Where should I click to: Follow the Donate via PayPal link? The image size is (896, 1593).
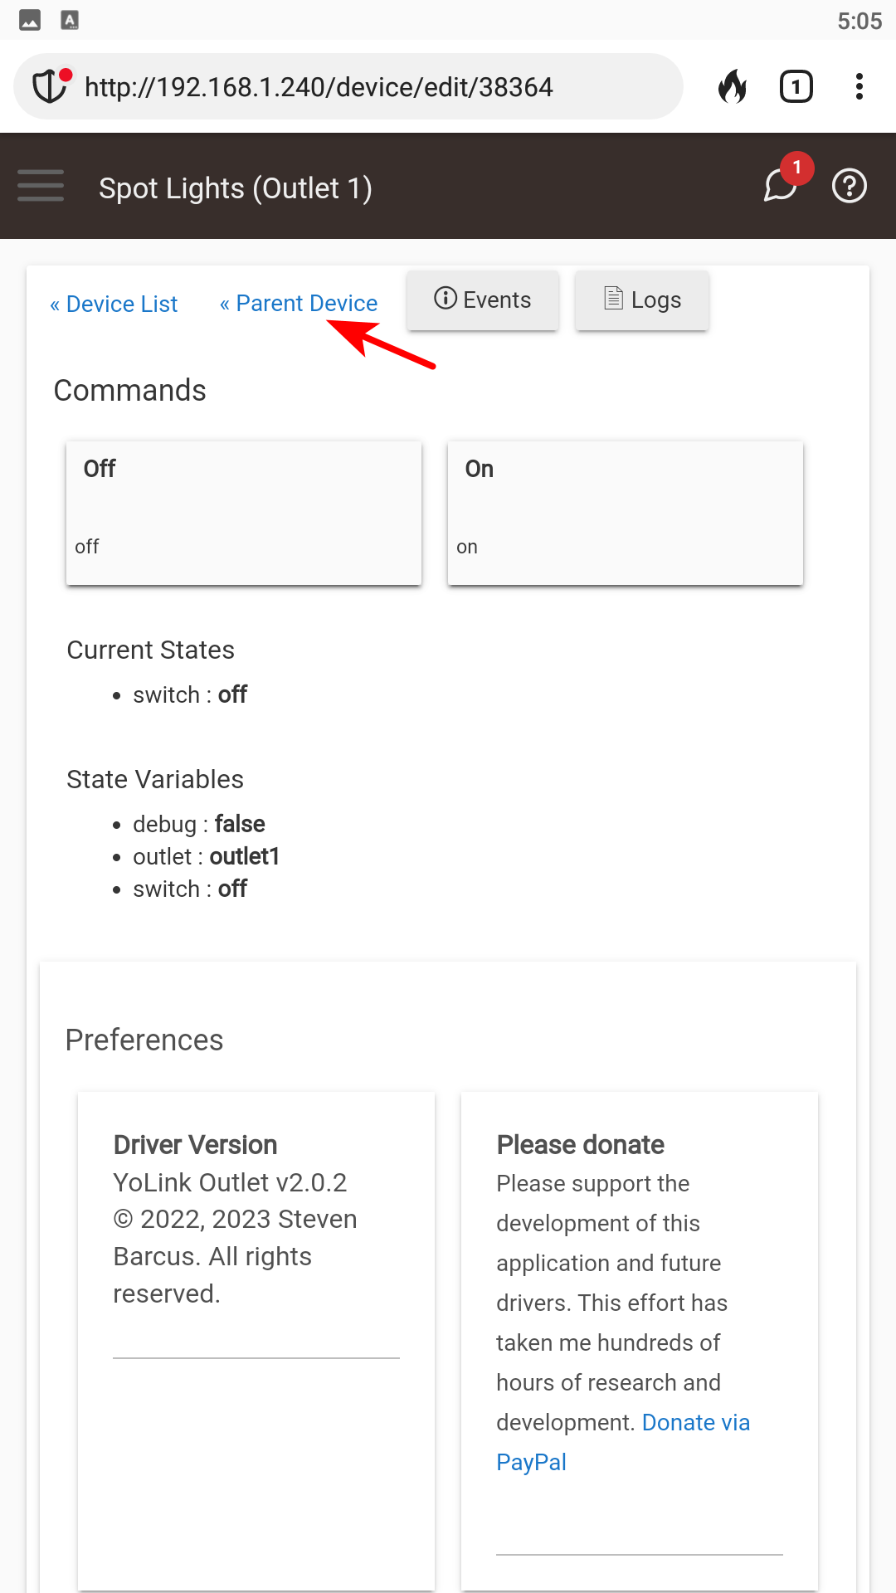point(623,1442)
